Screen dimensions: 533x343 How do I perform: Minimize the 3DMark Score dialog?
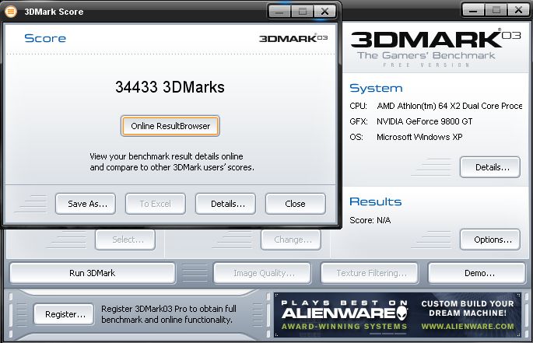pyautogui.click(x=280, y=11)
